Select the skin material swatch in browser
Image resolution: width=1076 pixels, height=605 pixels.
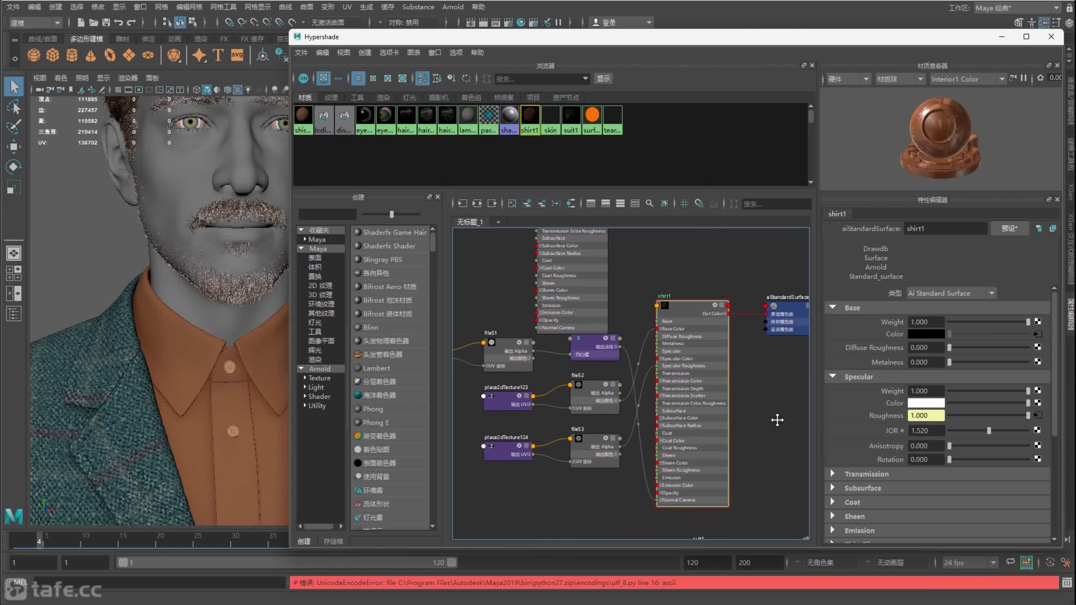pos(550,120)
